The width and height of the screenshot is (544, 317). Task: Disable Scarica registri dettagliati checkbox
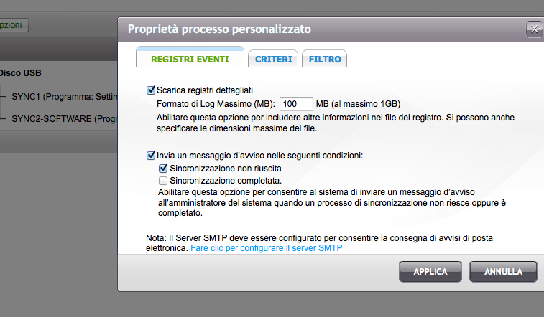tap(151, 90)
